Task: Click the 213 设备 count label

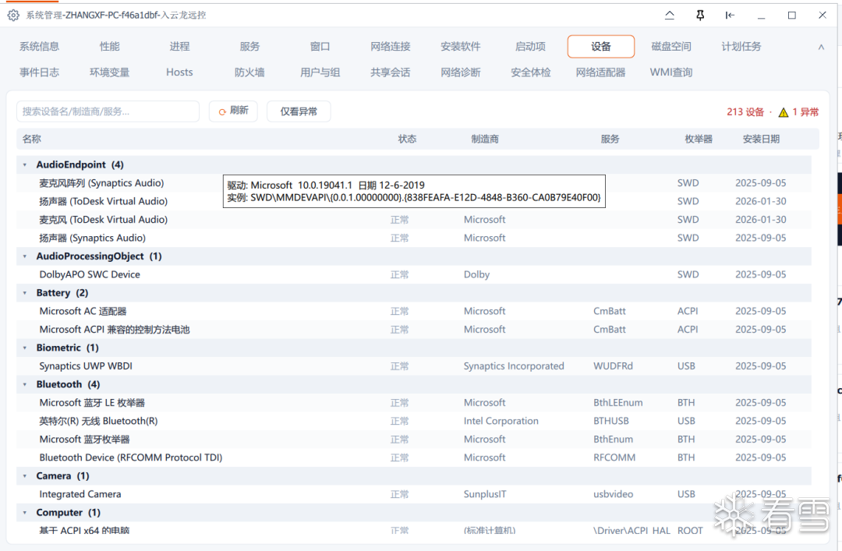Action: tap(745, 111)
